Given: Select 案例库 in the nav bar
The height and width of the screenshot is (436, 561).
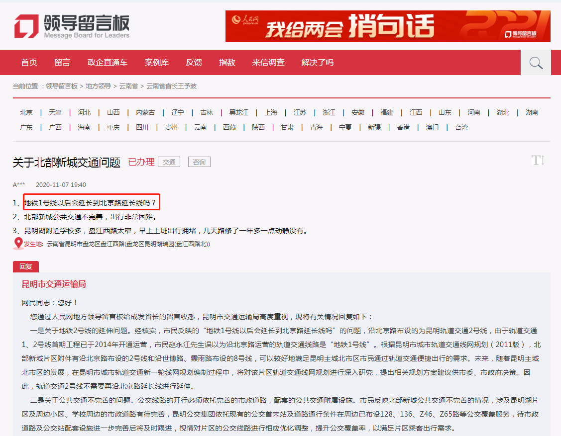Looking at the screenshot, I should [x=157, y=63].
